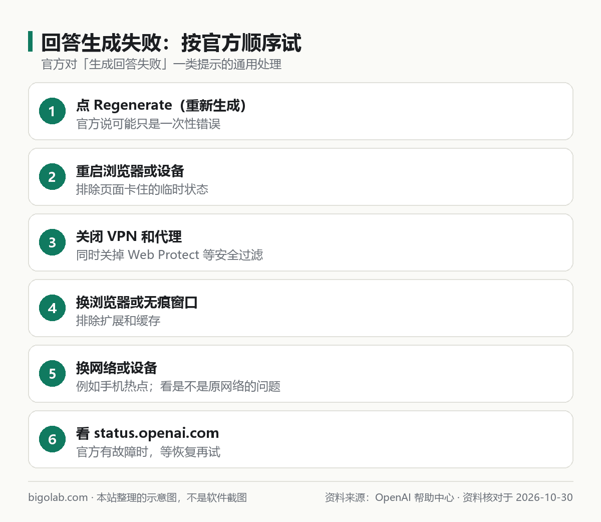Select text 排除扩展和缓存
The height and width of the screenshot is (522, 601).
[x=118, y=321]
